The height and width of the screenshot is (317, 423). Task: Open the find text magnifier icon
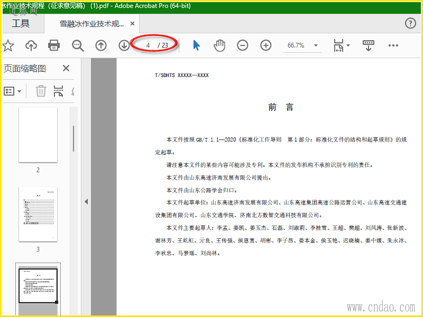click(x=78, y=45)
